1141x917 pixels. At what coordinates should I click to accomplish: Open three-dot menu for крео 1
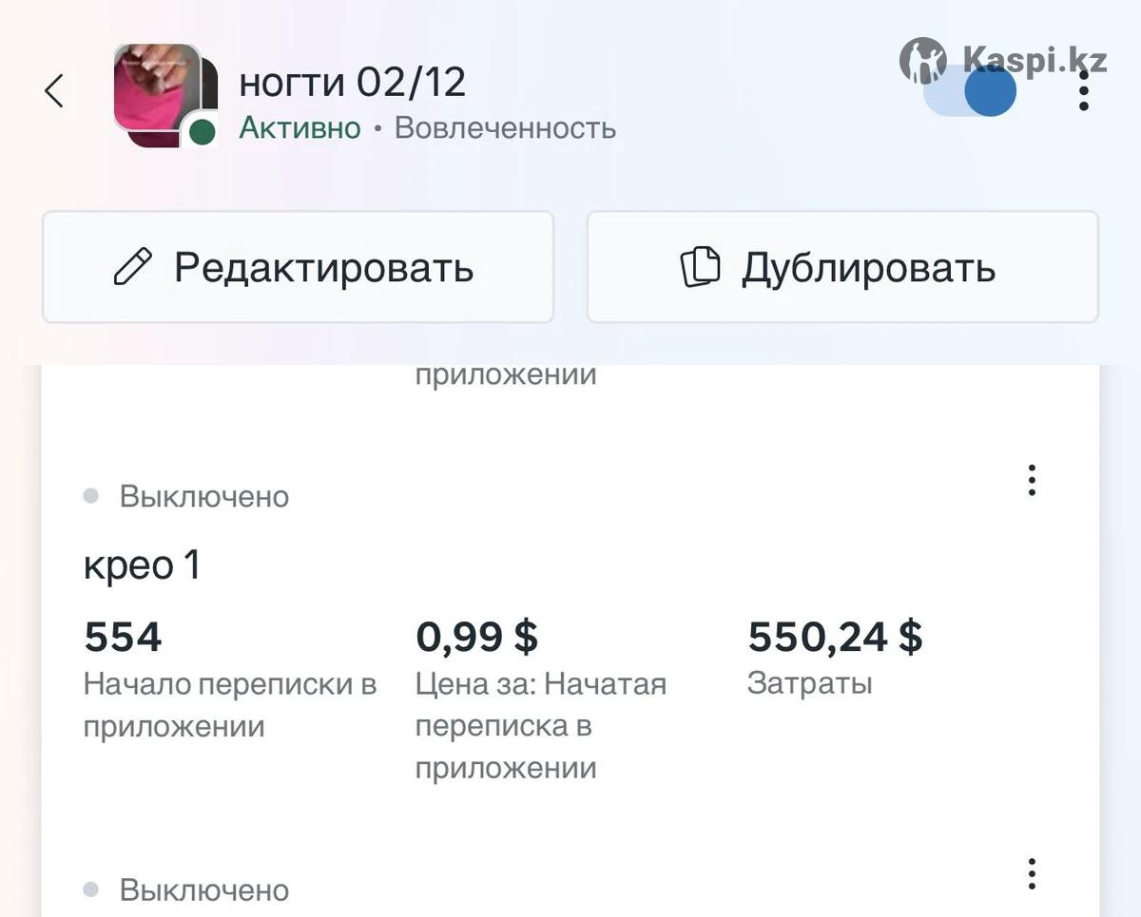click(x=1032, y=481)
